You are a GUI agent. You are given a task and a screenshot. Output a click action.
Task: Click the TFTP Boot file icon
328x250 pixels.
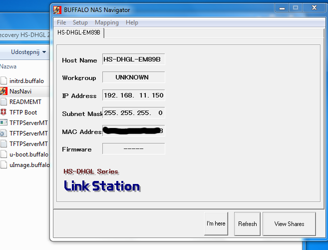[4, 112]
